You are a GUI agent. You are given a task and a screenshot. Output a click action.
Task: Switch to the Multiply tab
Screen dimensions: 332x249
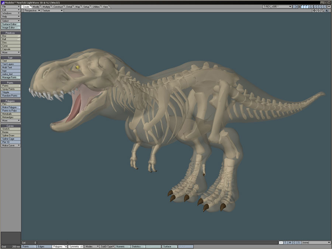[46, 7]
